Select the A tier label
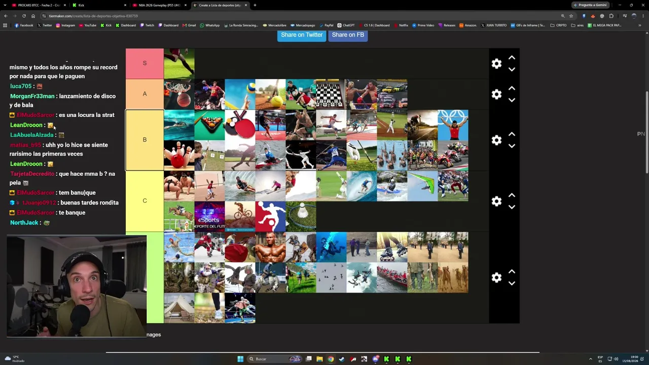 145,94
